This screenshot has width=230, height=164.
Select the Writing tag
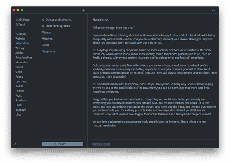point(20,48)
